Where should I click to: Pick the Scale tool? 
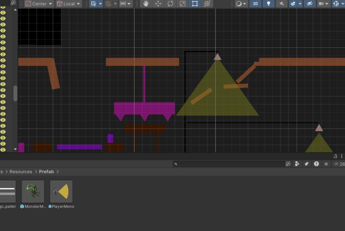click(x=183, y=4)
